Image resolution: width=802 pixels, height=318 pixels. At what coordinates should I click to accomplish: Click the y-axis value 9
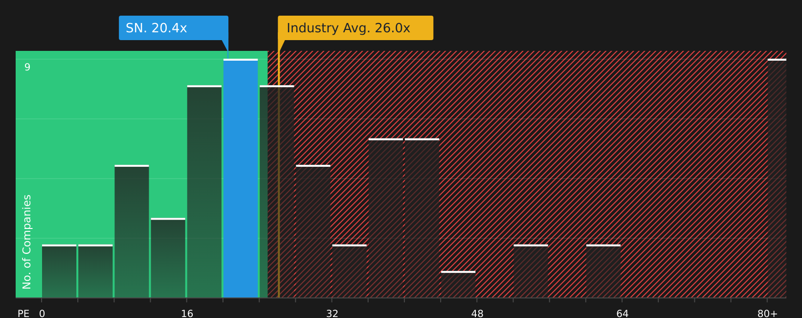(27, 67)
